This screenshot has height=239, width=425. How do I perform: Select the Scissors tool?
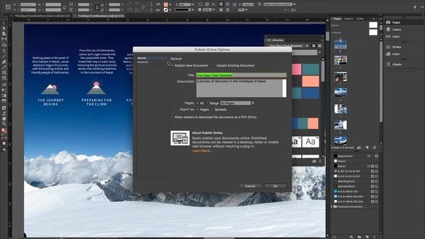click(4, 84)
